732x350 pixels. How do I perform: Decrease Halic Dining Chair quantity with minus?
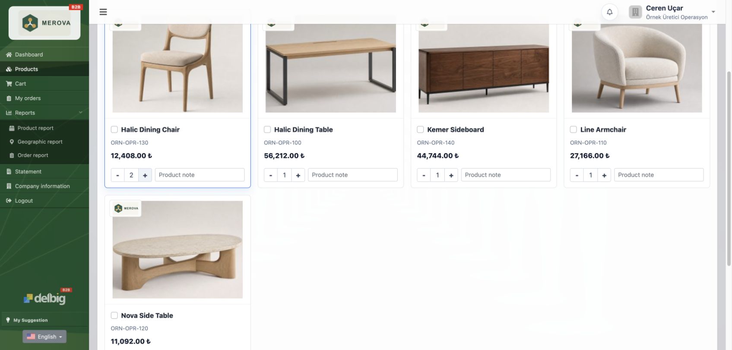click(117, 175)
